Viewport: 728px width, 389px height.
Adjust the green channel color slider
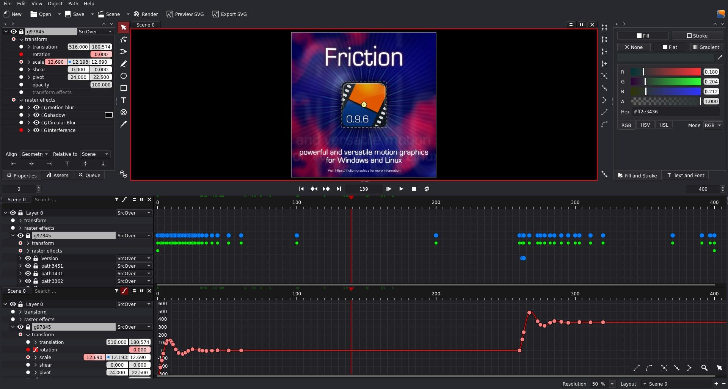tap(665, 82)
